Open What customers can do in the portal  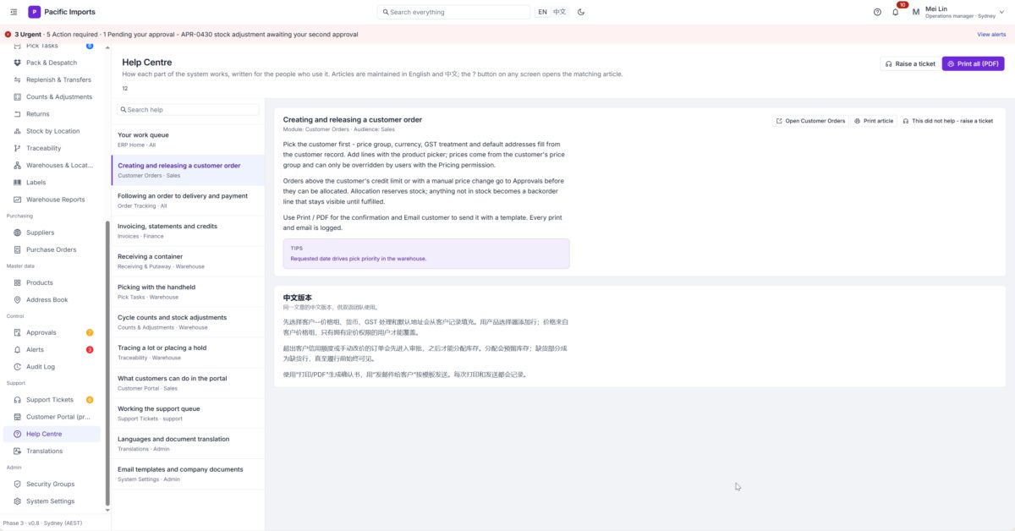(188, 383)
